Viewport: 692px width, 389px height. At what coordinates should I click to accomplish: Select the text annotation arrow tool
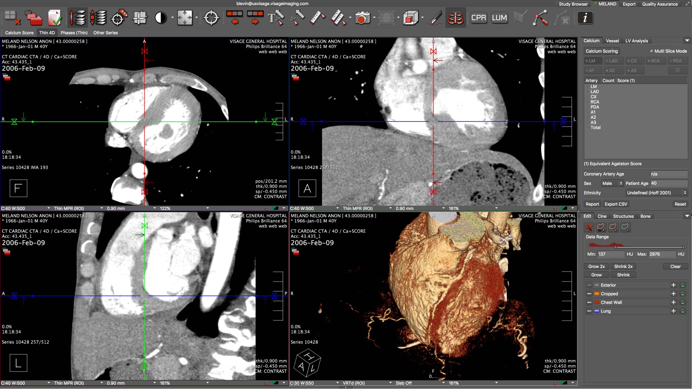275,18
